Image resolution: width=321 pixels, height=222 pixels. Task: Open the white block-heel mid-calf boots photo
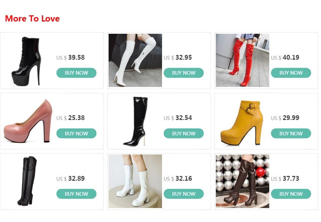tap(135, 181)
